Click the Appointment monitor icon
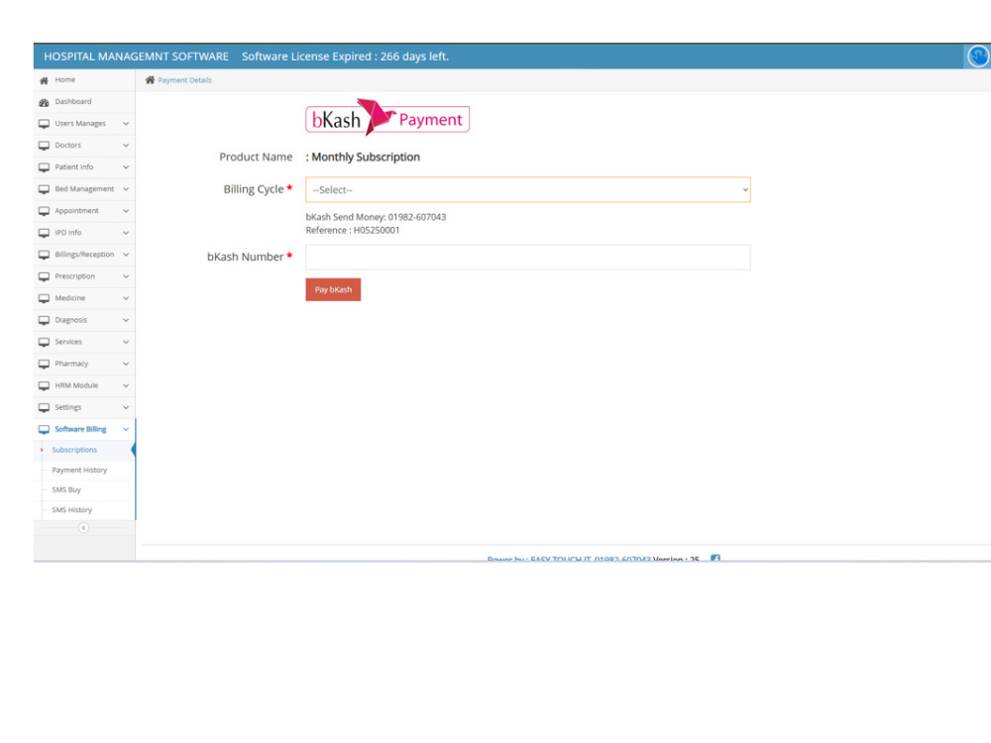This screenshot has width=991, height=743. pyautogui.click(x=44, y=211)
